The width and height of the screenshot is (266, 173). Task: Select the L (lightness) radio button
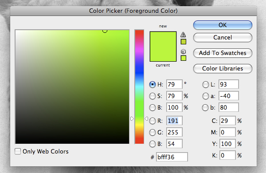205,84
